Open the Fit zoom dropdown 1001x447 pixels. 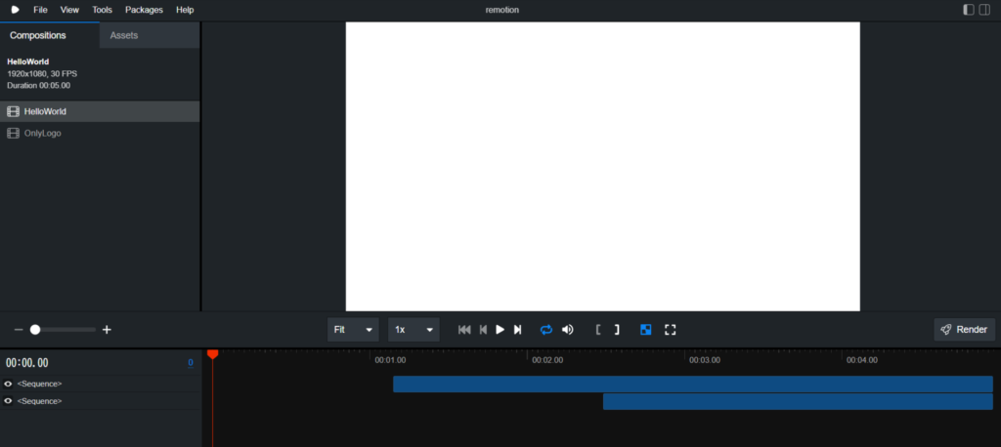(353, 330)
